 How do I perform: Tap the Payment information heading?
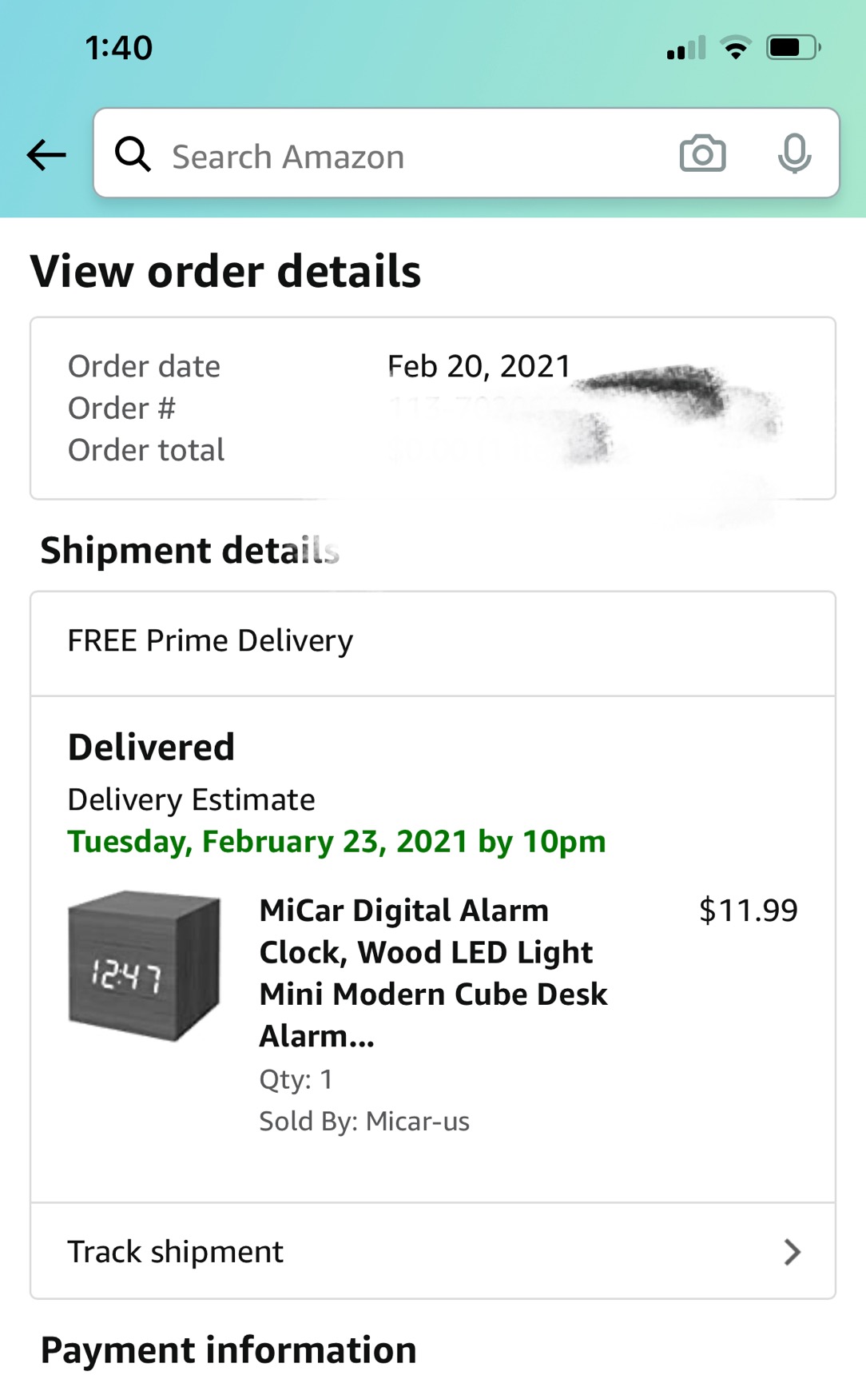click(228, 1350)
